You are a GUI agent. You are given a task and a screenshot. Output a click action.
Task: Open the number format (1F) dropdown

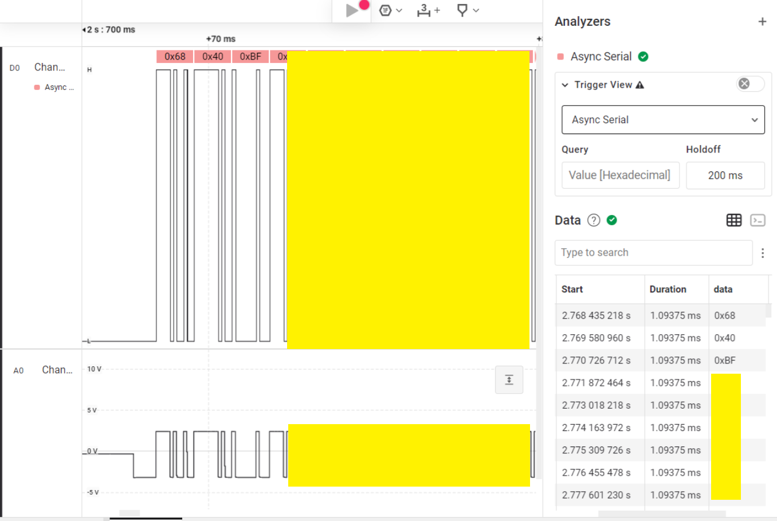point(391,10)
